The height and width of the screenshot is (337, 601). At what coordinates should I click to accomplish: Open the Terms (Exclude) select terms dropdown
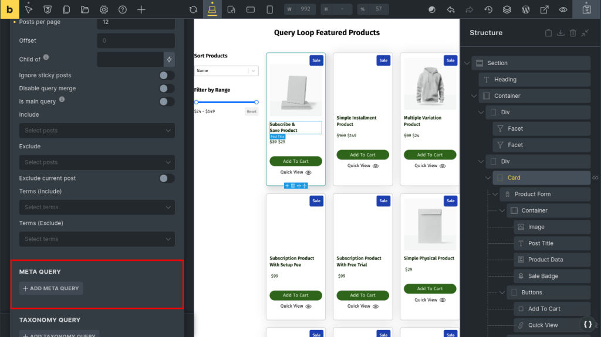point(97,239)
